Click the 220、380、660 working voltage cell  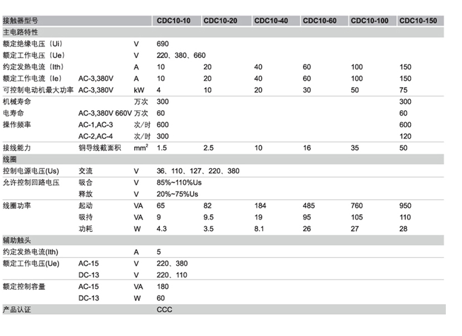pyautogui.click(x=181, y=55)
